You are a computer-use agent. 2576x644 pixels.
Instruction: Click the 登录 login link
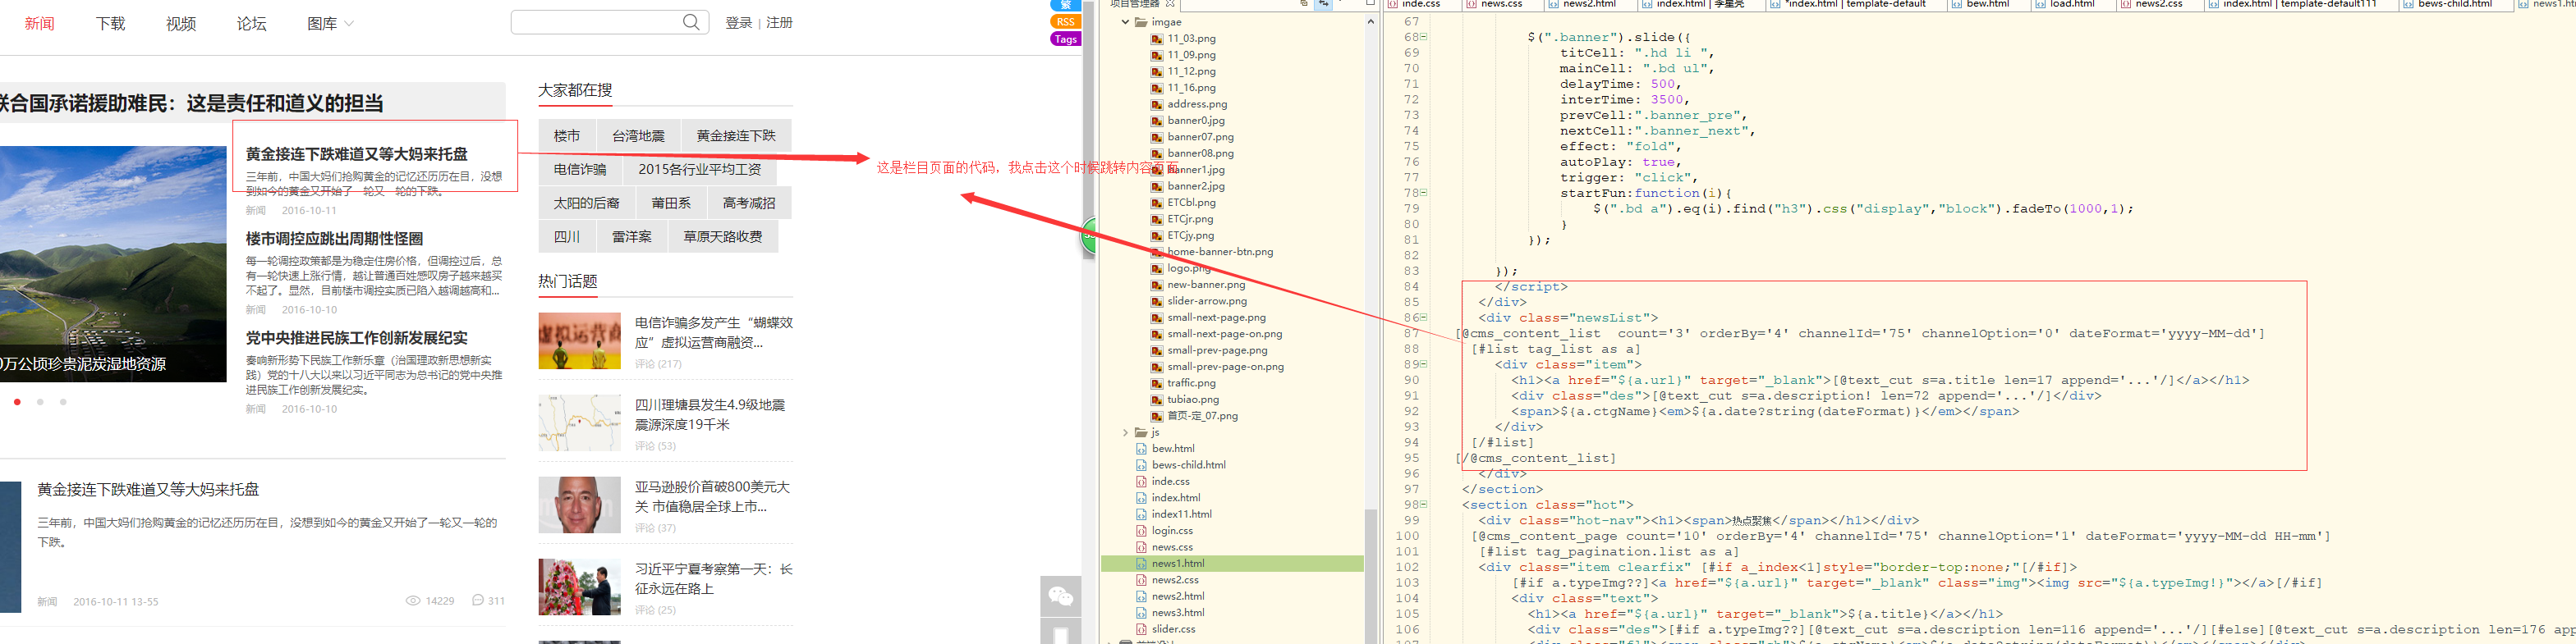click(x=738, y=23)
